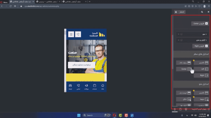211x118 pixels.
Task: Open the Left column style option
Action: point(201,69)
